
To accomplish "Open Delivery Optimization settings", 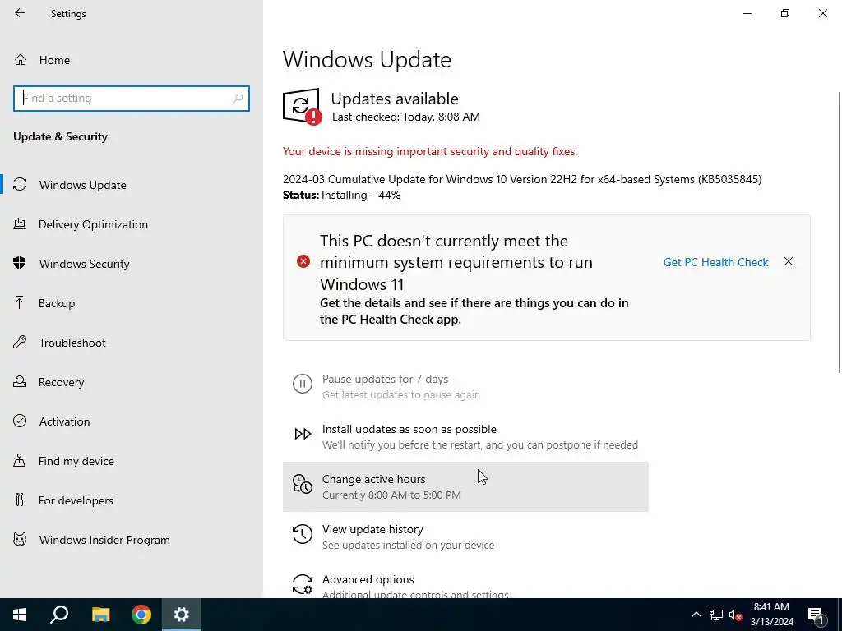I will point(132,224).
